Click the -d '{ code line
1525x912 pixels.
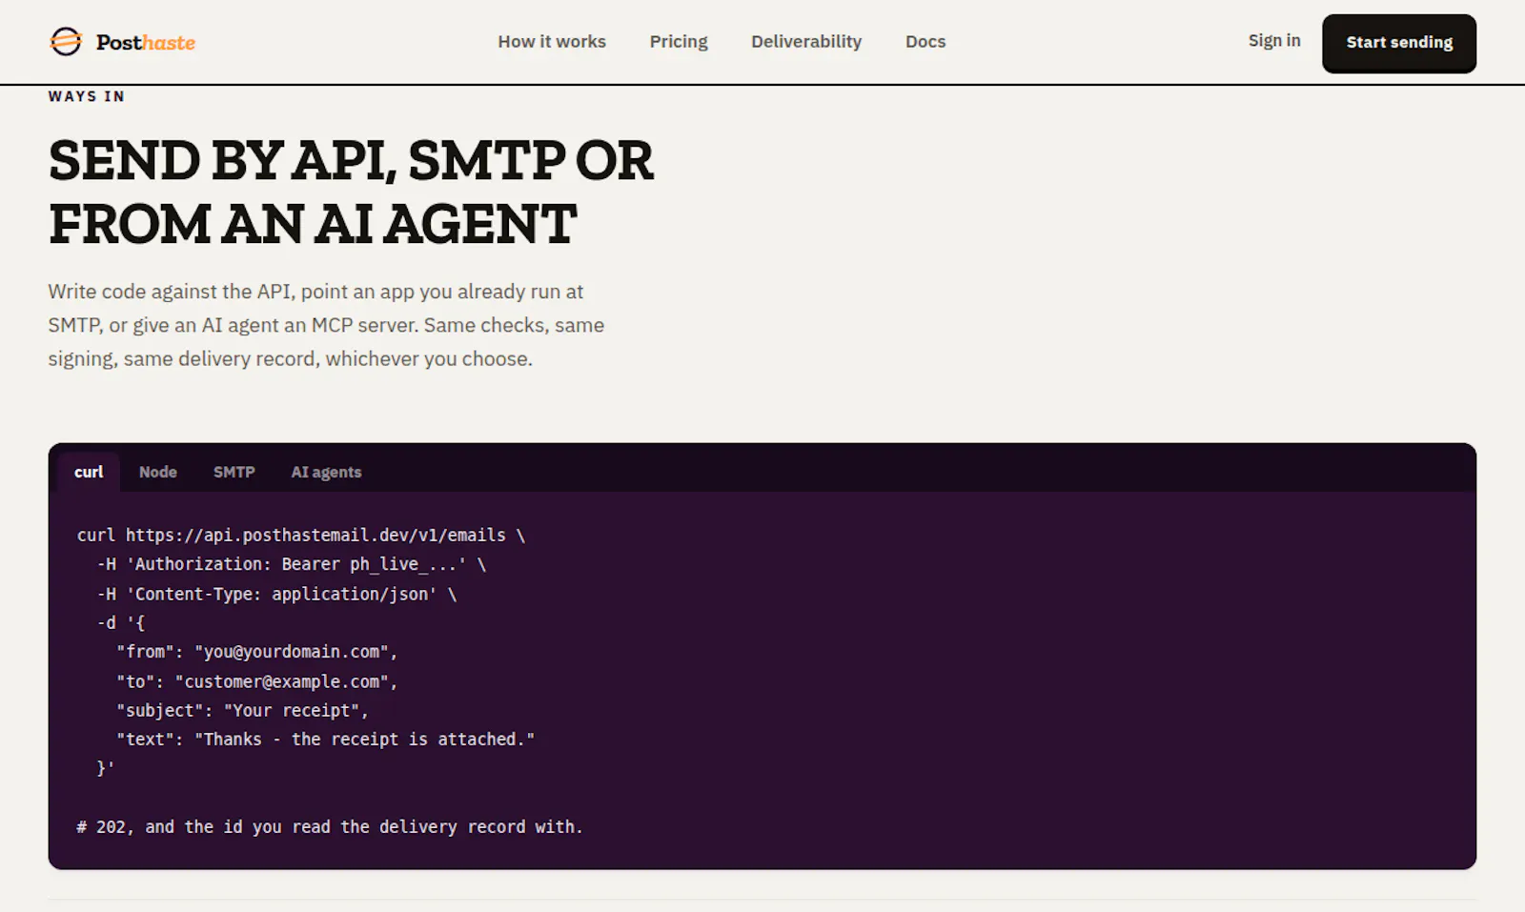click(x=121, y=623)
